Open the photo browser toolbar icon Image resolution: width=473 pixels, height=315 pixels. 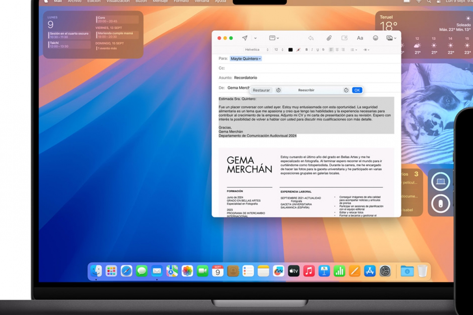coord(390,38)
